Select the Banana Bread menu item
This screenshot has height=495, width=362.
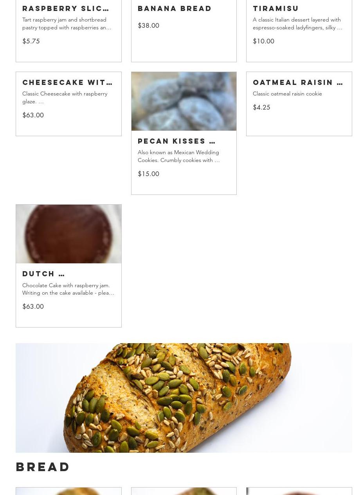click(x=175, y=8)
